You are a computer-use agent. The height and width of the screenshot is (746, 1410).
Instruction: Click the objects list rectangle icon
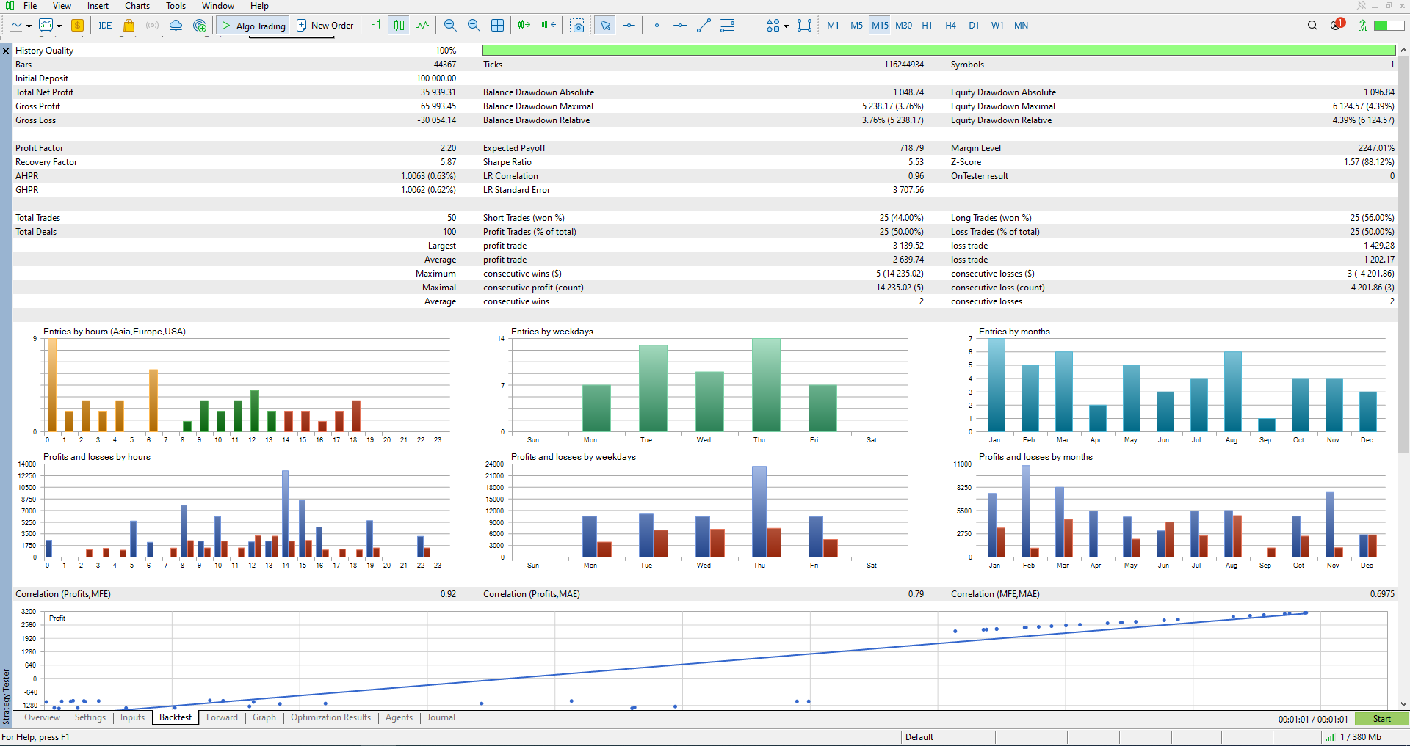(805, 26)
